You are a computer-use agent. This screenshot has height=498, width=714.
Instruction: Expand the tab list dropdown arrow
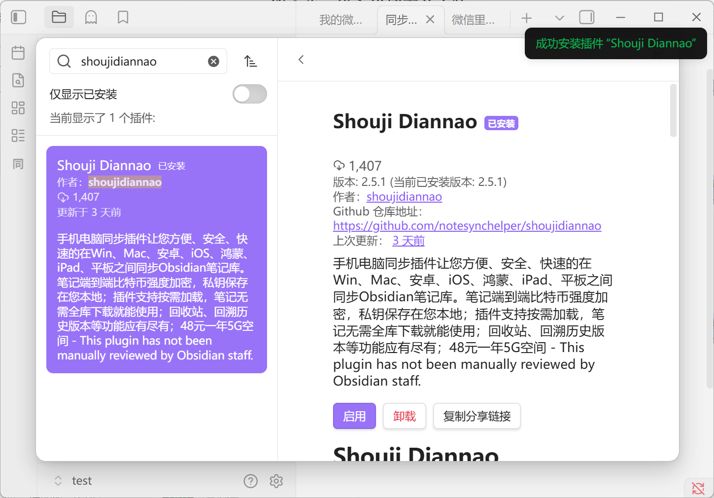(x=559, y=18)
